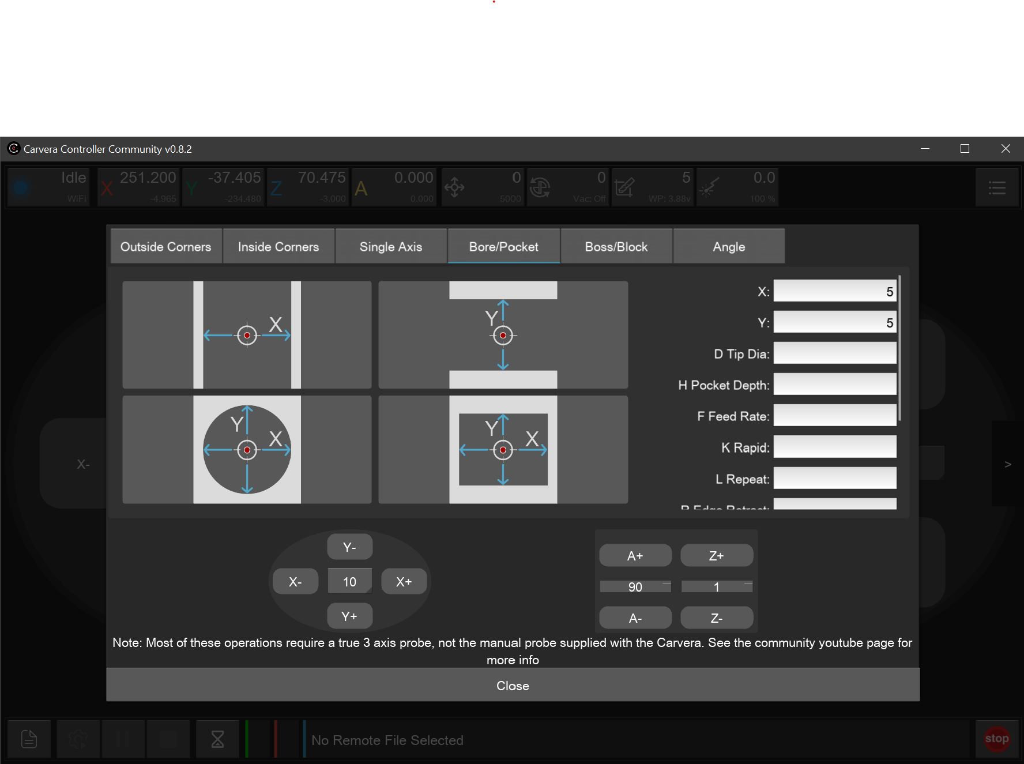This screenshot has height=764, width=1024.
Task: Choose the circular bore probing diagram
Action: [x=247, y=449]
